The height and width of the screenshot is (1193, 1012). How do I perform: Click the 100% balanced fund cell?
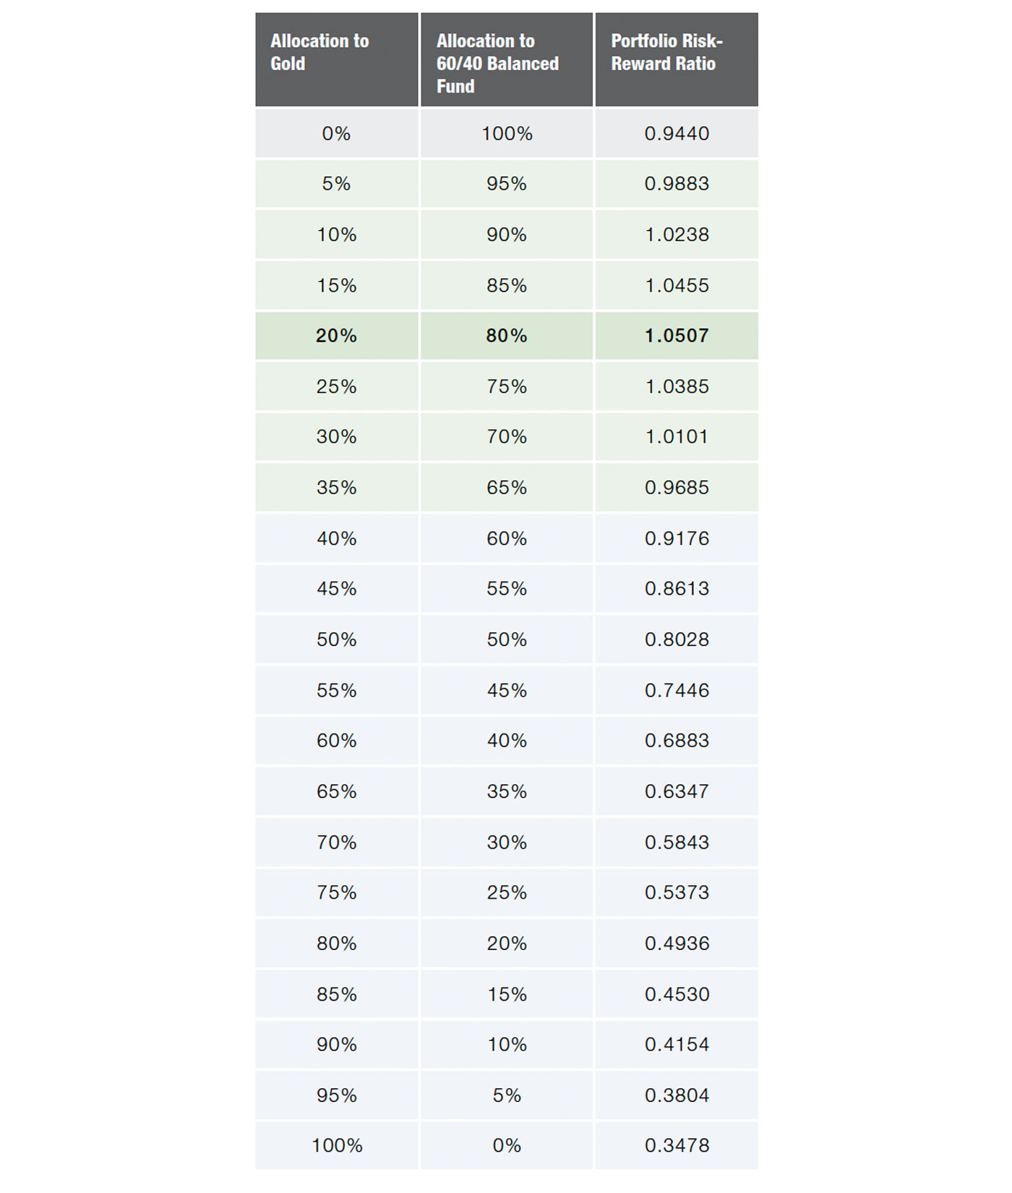(x=507, y=133)
